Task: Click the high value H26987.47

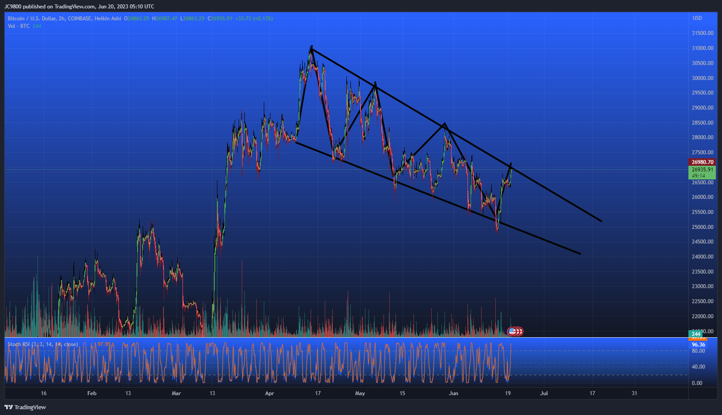Action: [x=165, y=19]
